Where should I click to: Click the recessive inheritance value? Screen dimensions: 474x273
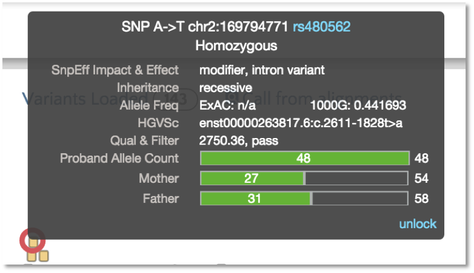click(225, 88)
